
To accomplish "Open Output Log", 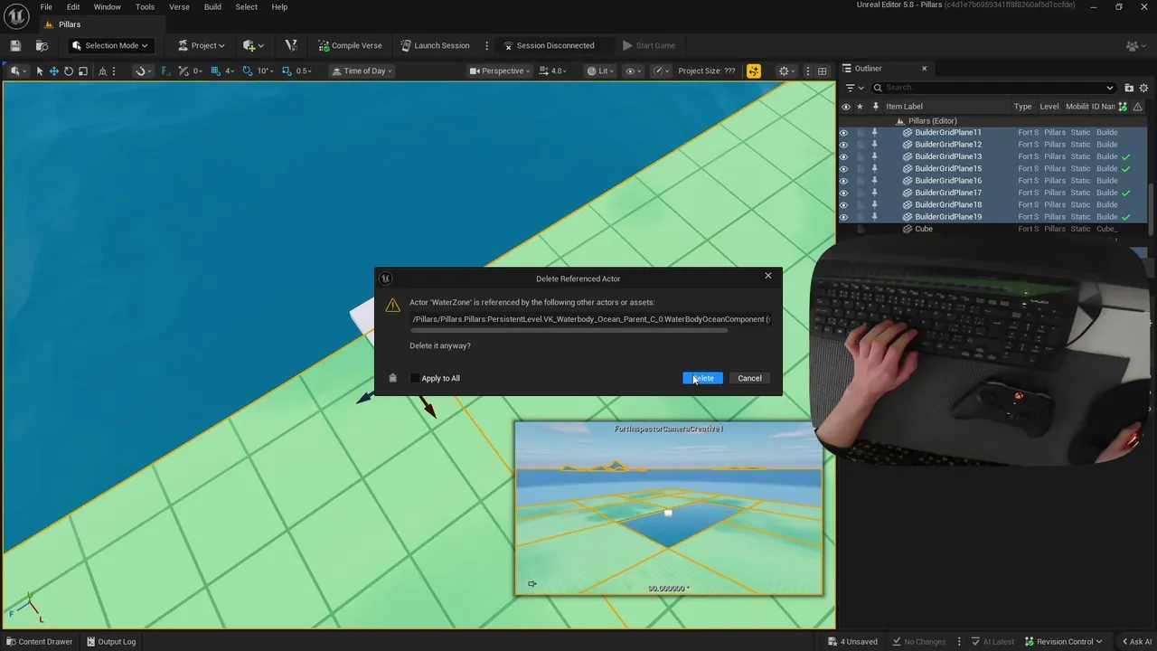I will (110, 641).
